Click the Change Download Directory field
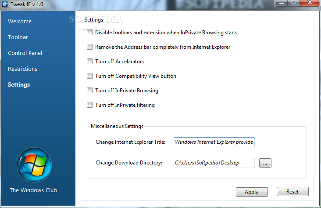This screenshot has width=321, height=208. [214, 163]
